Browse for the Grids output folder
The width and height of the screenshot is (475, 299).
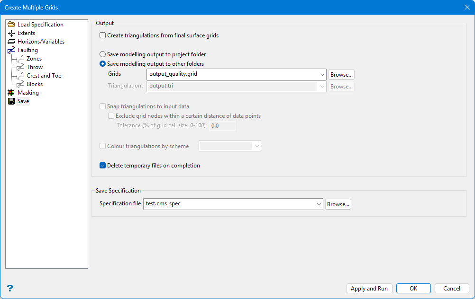(341, 75)
